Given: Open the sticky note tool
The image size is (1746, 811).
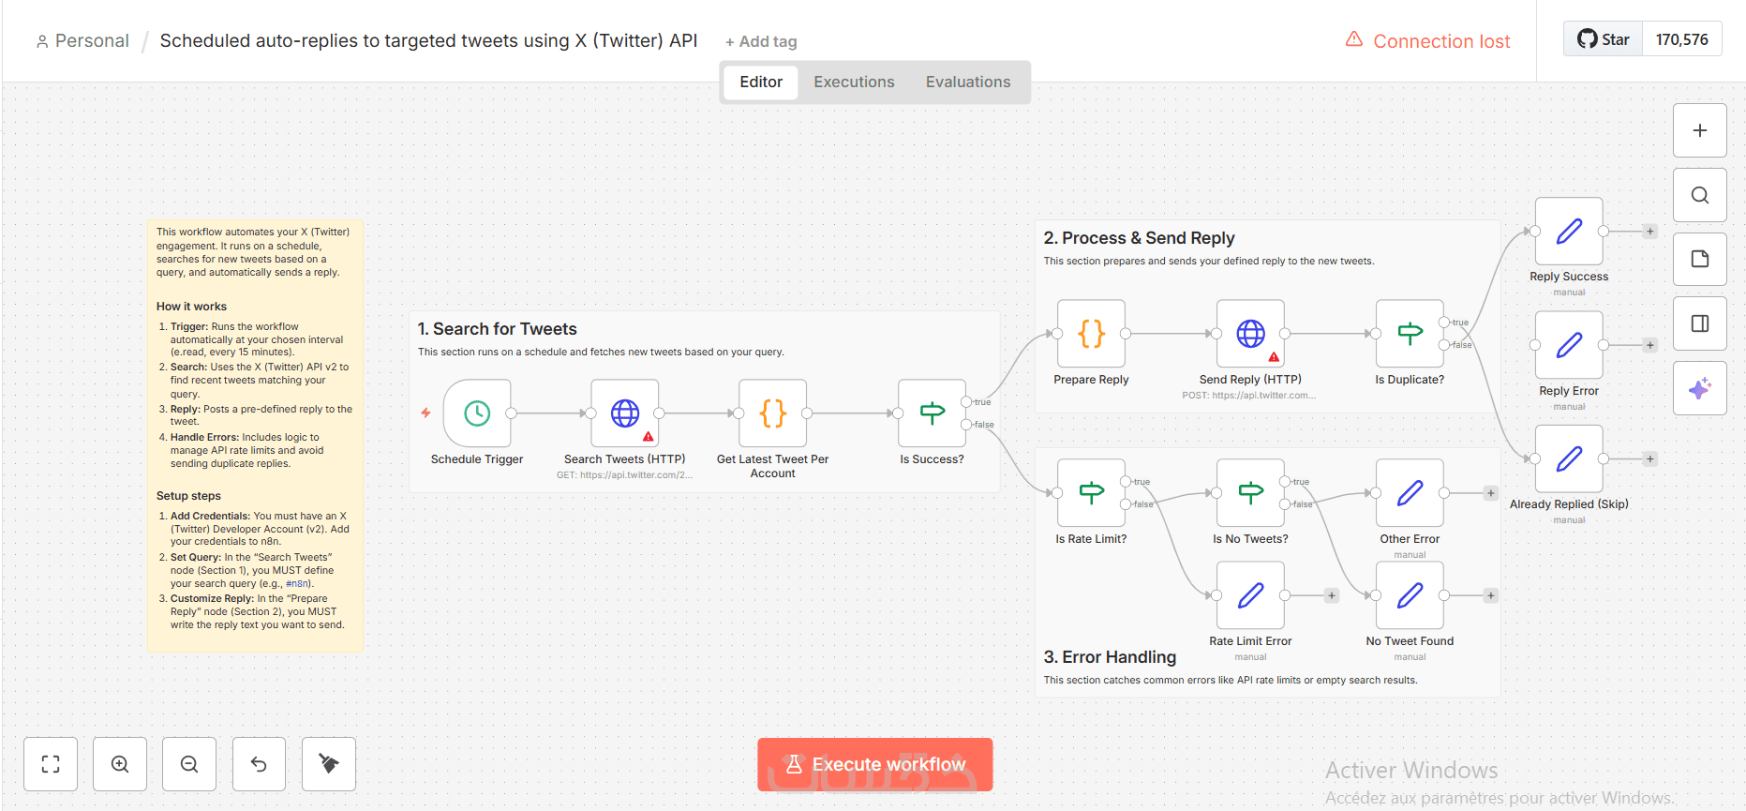Looking at the screenshot, I should [1700, 259].
